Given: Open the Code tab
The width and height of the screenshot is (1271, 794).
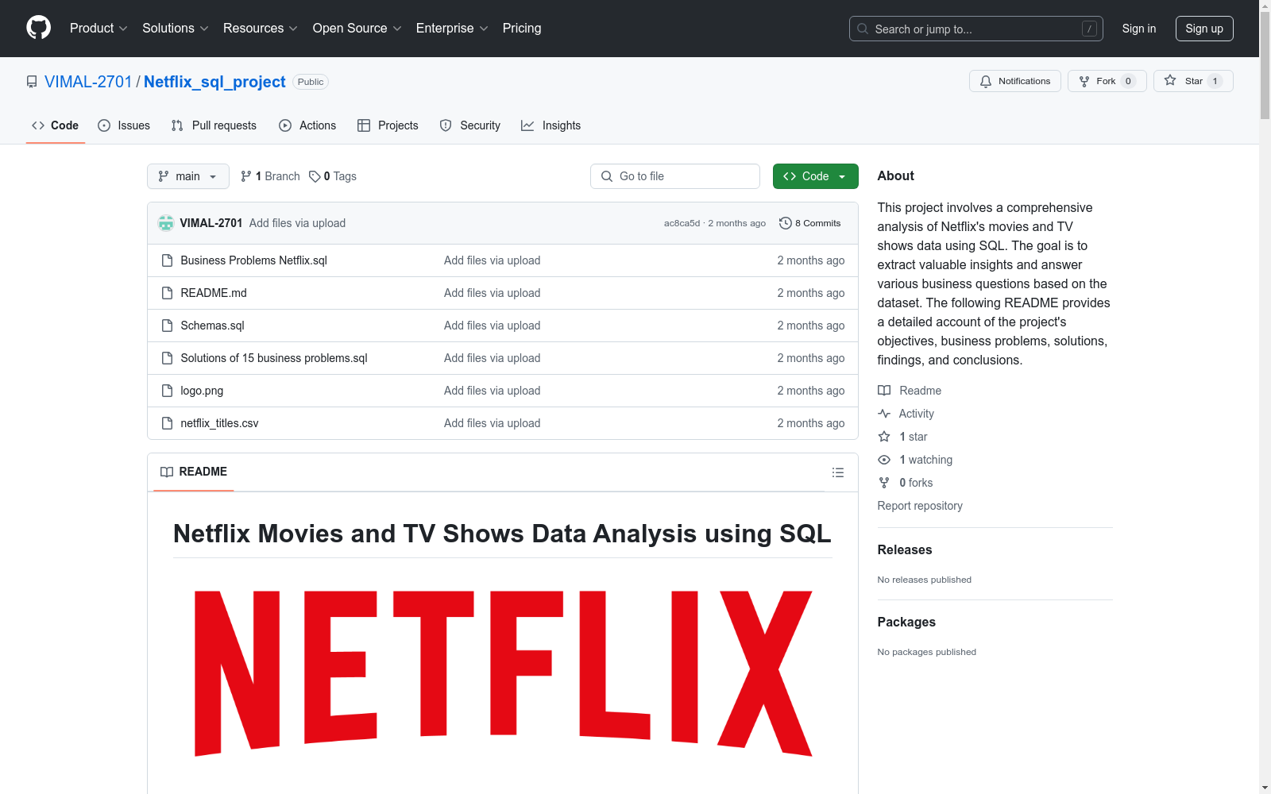Looking at the screenshot, I should [56, 125].
